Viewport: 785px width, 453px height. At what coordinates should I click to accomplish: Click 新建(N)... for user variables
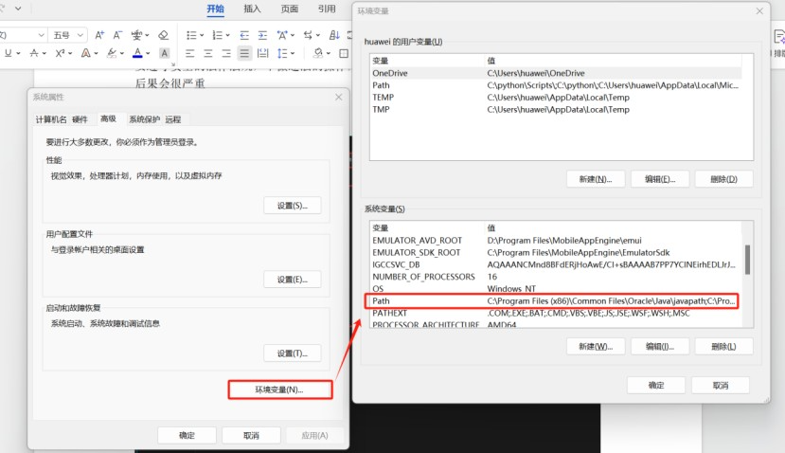tap(596, 179)
